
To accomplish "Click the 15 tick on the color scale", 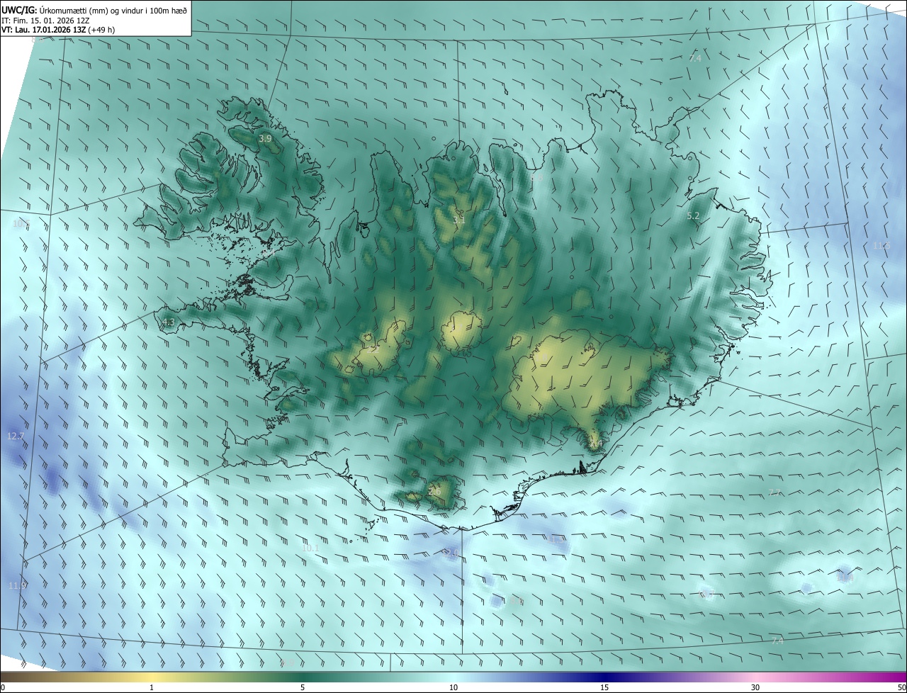I will pyautogui.click(x=604, y=688).
